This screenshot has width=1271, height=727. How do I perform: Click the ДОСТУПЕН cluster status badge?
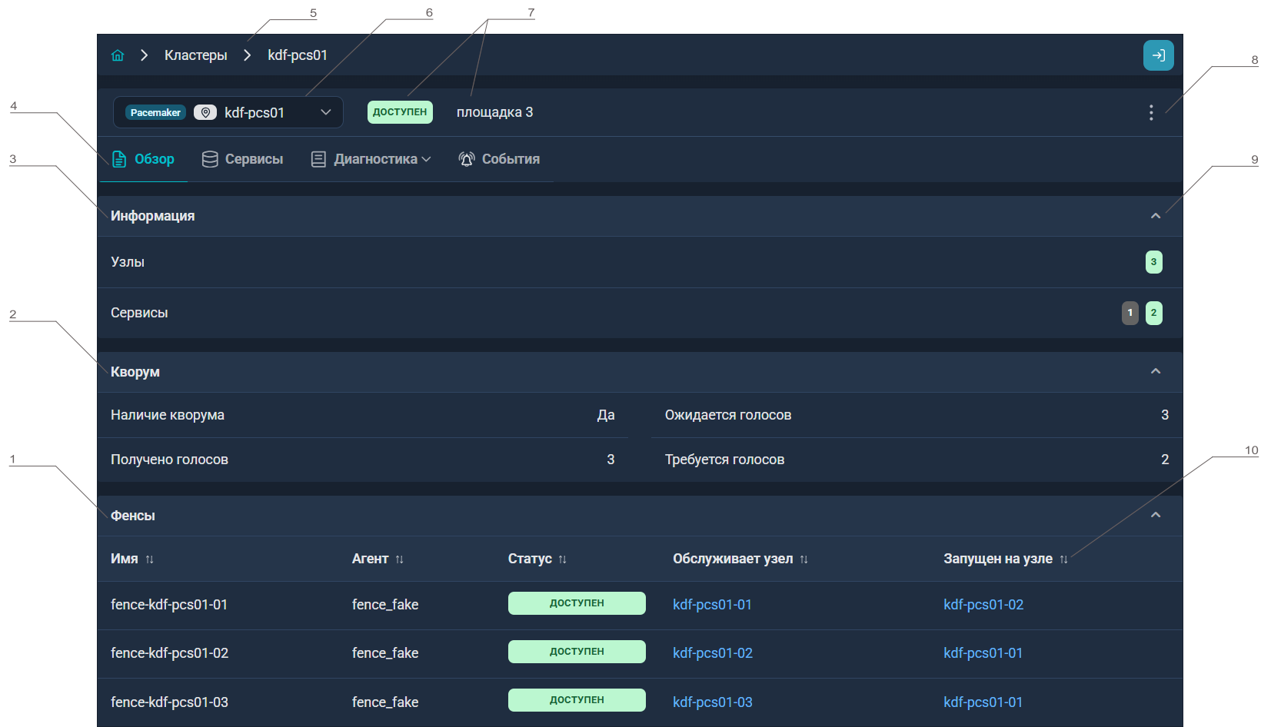pos(400,112)
